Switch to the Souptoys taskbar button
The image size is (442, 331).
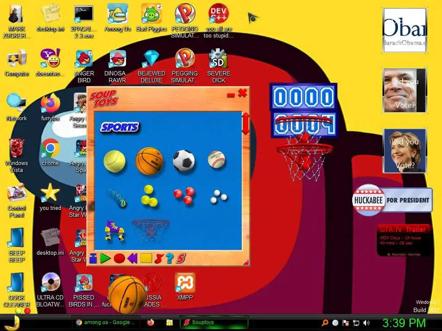[x=214, y=322]
